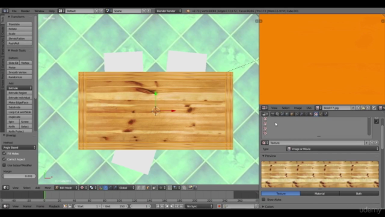
Task: Open the Edit Mode dropdown
Action: (66, 187)
